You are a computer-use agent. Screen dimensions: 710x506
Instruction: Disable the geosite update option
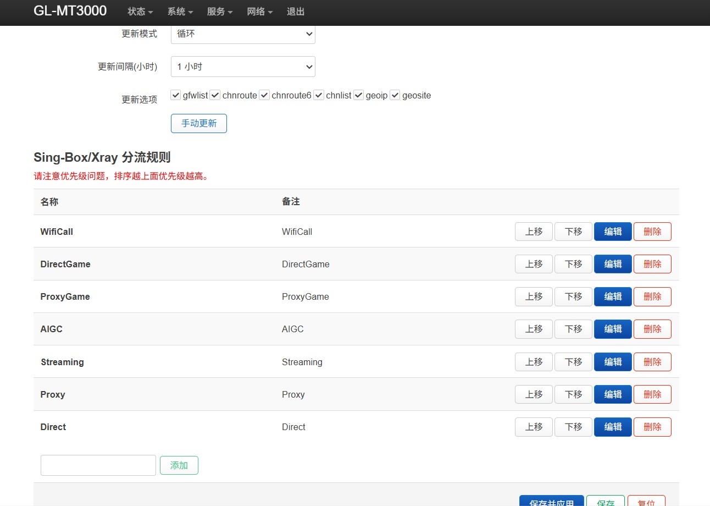[x=395, y=95]
